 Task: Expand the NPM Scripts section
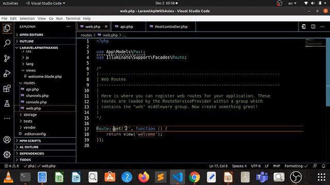click(x=45, y=141)
